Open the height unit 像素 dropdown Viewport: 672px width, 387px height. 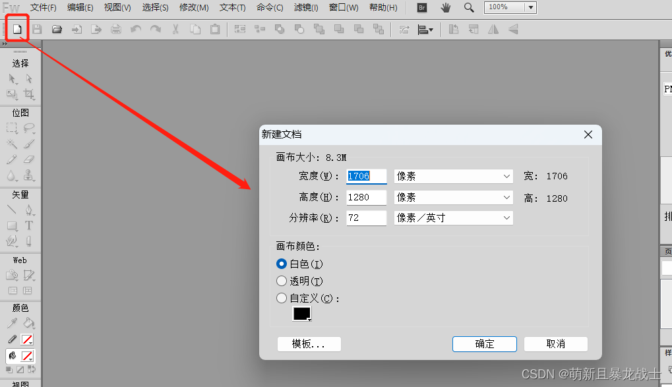454,197
